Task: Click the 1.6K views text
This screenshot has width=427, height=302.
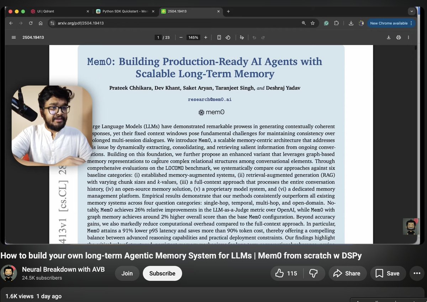Action: [20, 296]
